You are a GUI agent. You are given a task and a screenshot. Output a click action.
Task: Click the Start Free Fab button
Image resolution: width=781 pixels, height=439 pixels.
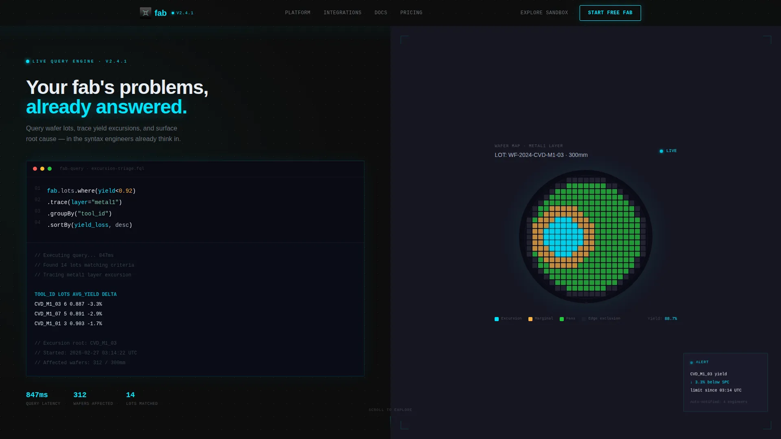click(610, 13)
